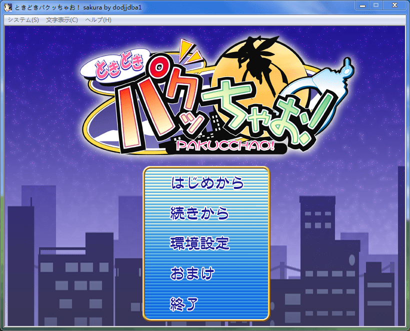
Task: Start a new game with はじめから
Action: point(207,183)
